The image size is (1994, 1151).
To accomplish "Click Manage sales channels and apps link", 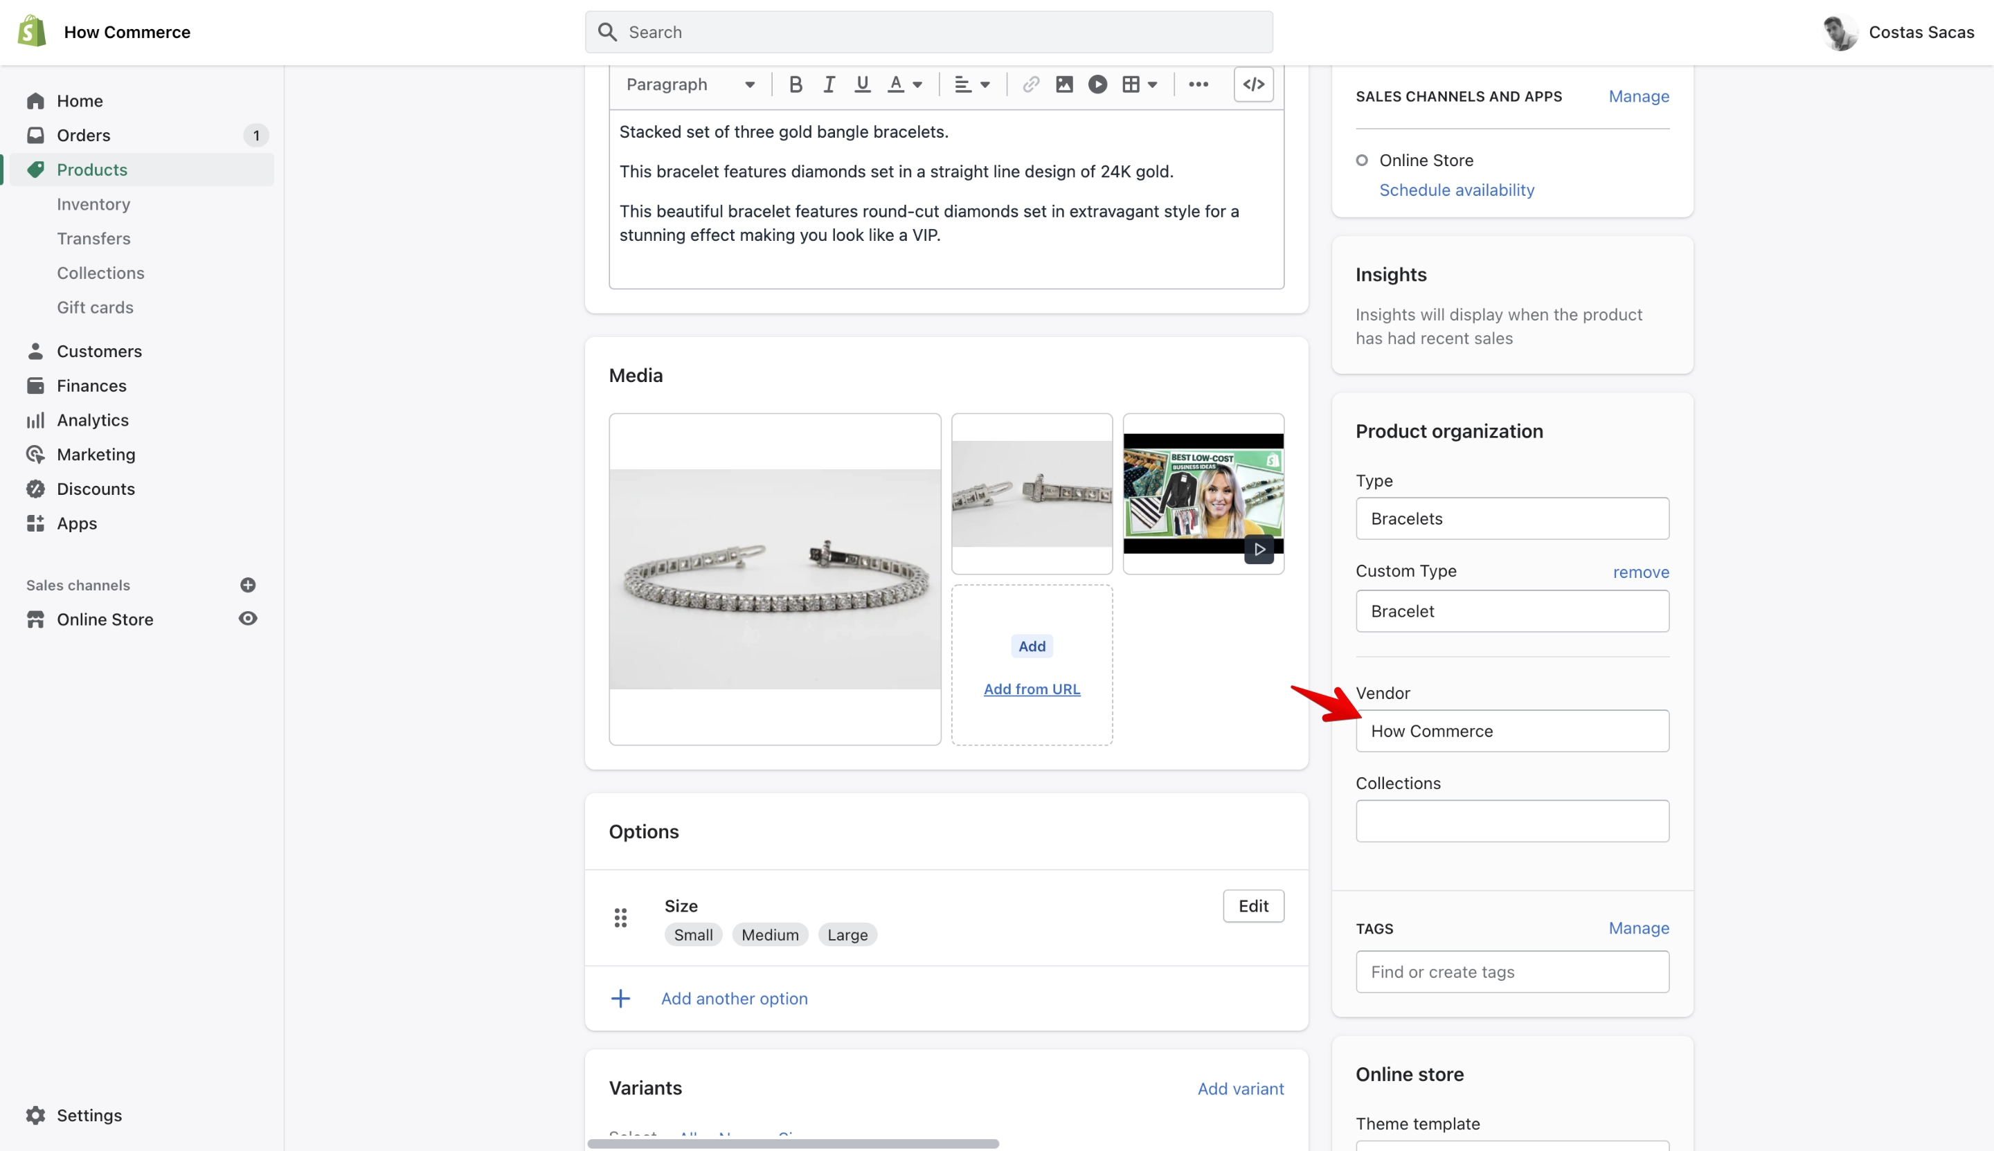I will tap(1638, 96).
